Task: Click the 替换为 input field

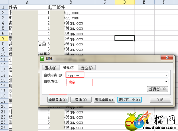Action: (x=117, y=81)
